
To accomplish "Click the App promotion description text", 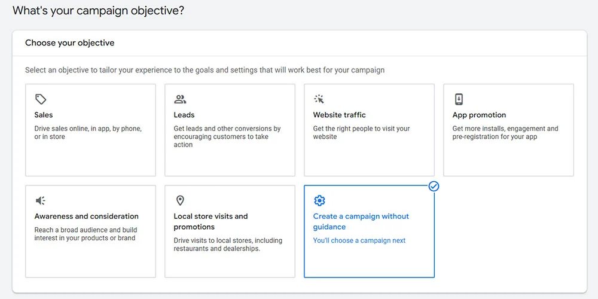I will point(505,133).
